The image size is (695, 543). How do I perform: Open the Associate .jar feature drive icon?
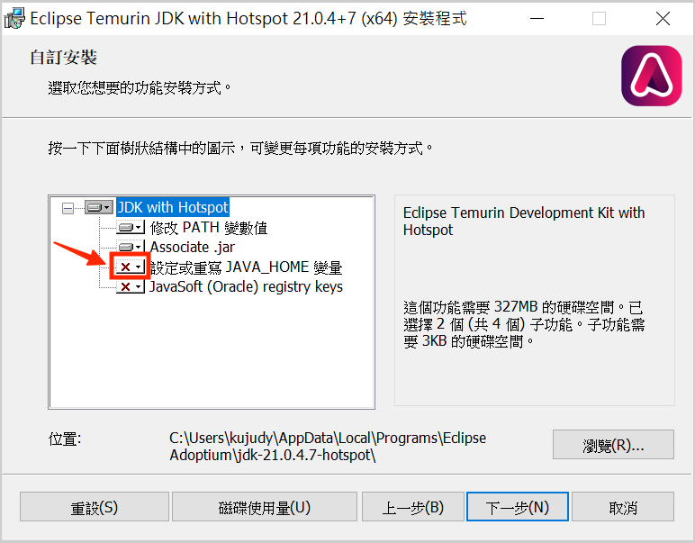tap(131, 247)
